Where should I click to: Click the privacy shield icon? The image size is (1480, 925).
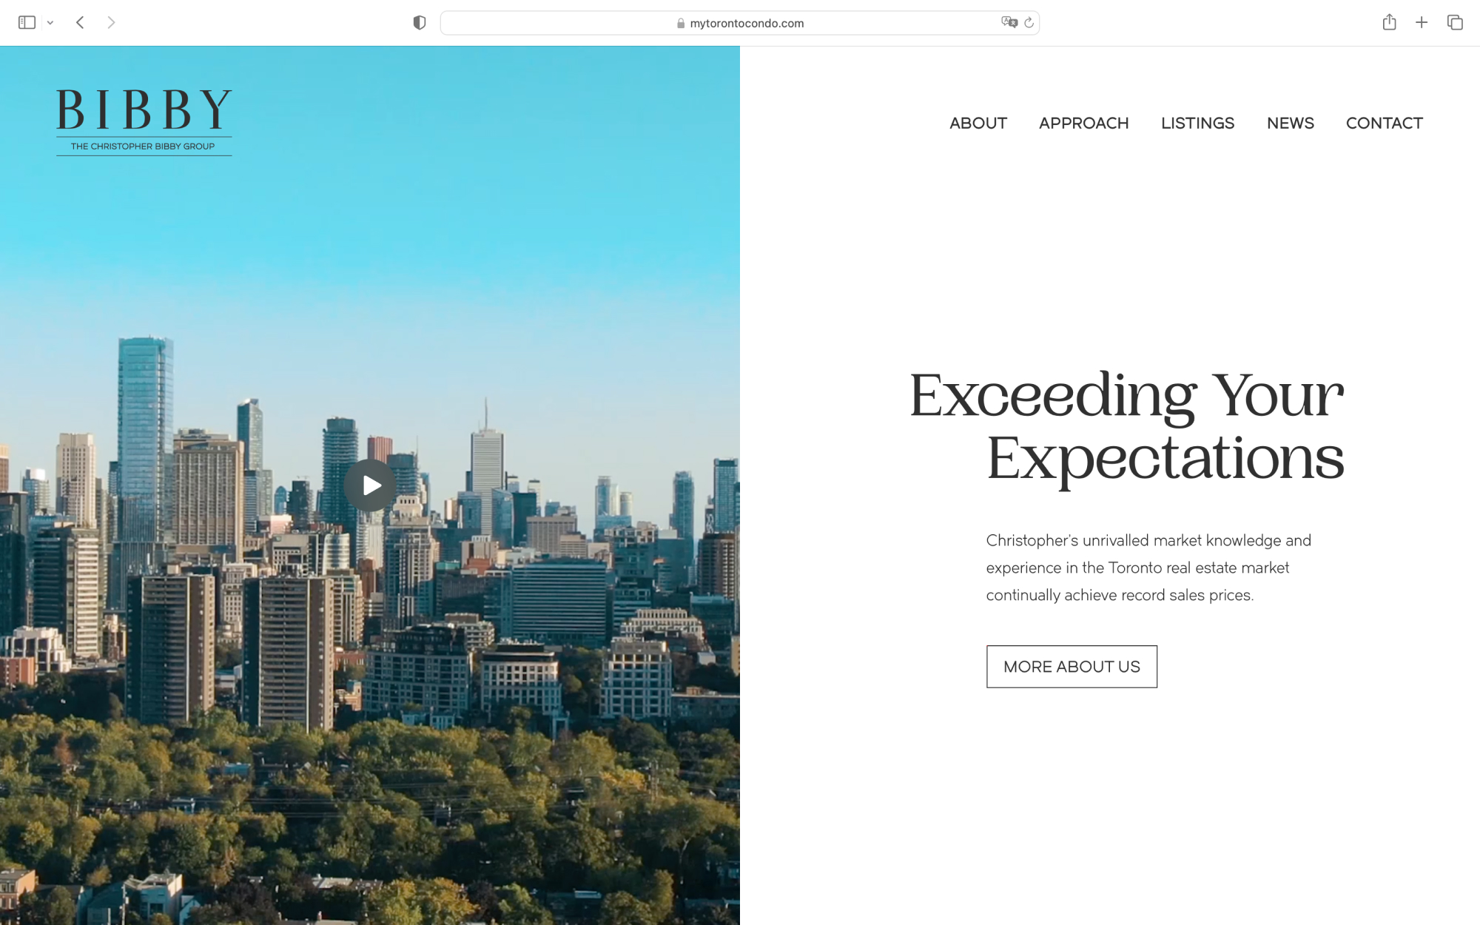tap(419, 22)
